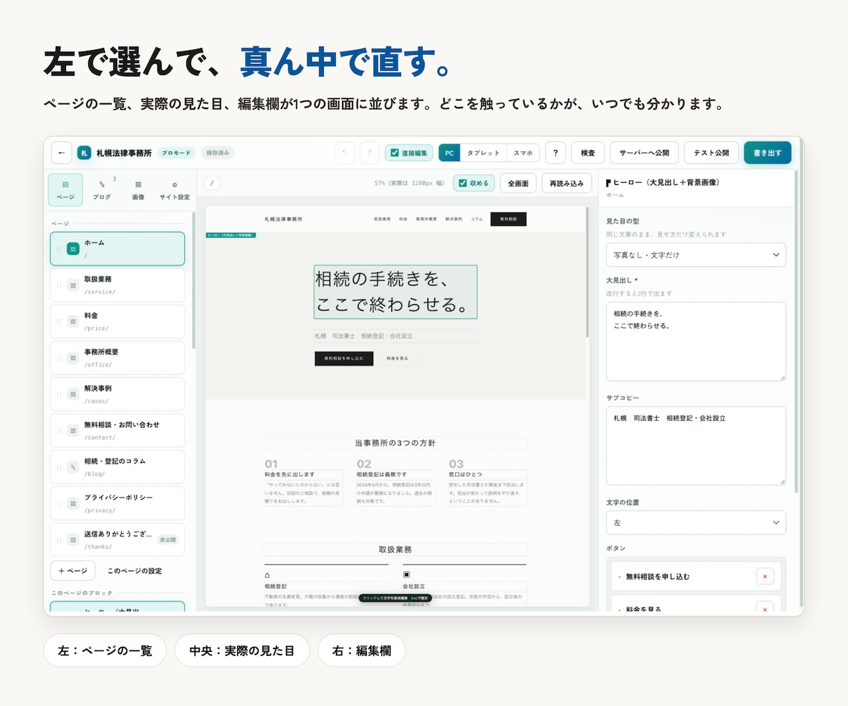Open このページの設定 link
Screen dimensions: 848x706
[x=134, y=570]
